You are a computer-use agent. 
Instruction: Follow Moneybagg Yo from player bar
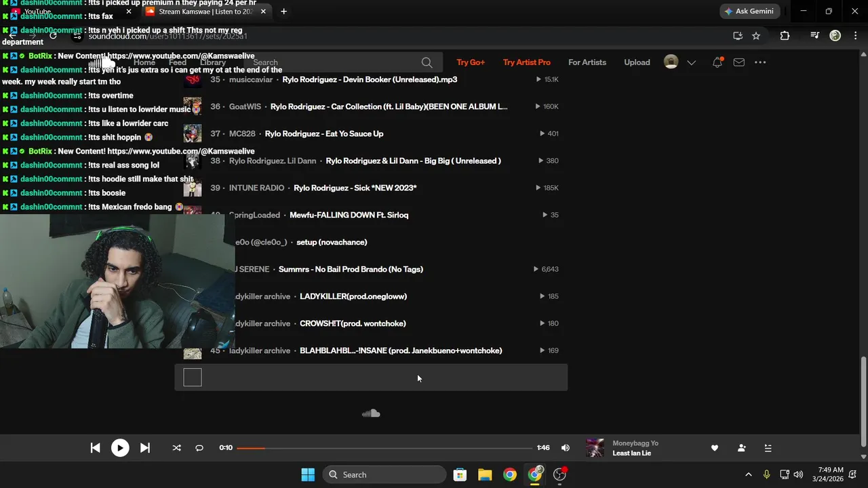[741, 448]
